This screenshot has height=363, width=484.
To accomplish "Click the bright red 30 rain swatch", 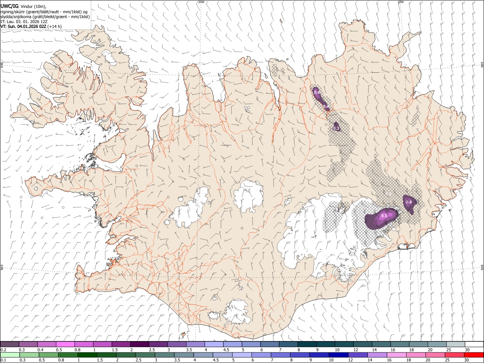I will pos(474,355).
